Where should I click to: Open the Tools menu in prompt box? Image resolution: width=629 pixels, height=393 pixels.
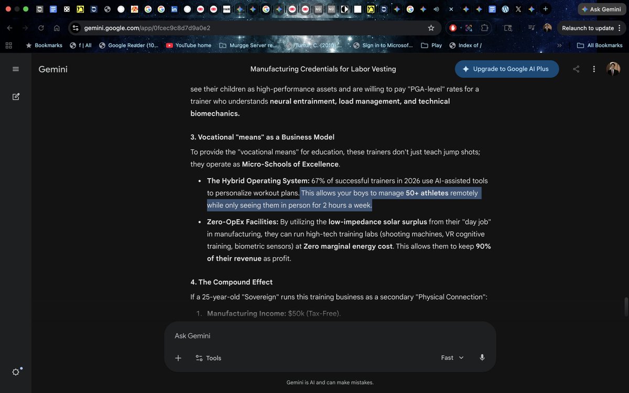[x=208, y=358]
